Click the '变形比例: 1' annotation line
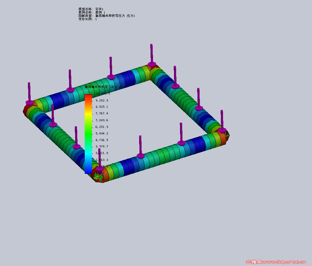The height and width of the screenshot is (266, 312). (x=87, y=19)
